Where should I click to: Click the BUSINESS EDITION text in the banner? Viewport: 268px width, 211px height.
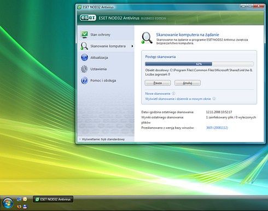coord(153,19)
